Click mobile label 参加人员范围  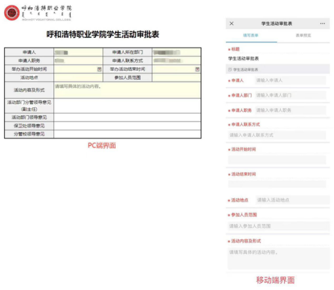point(244,215)
